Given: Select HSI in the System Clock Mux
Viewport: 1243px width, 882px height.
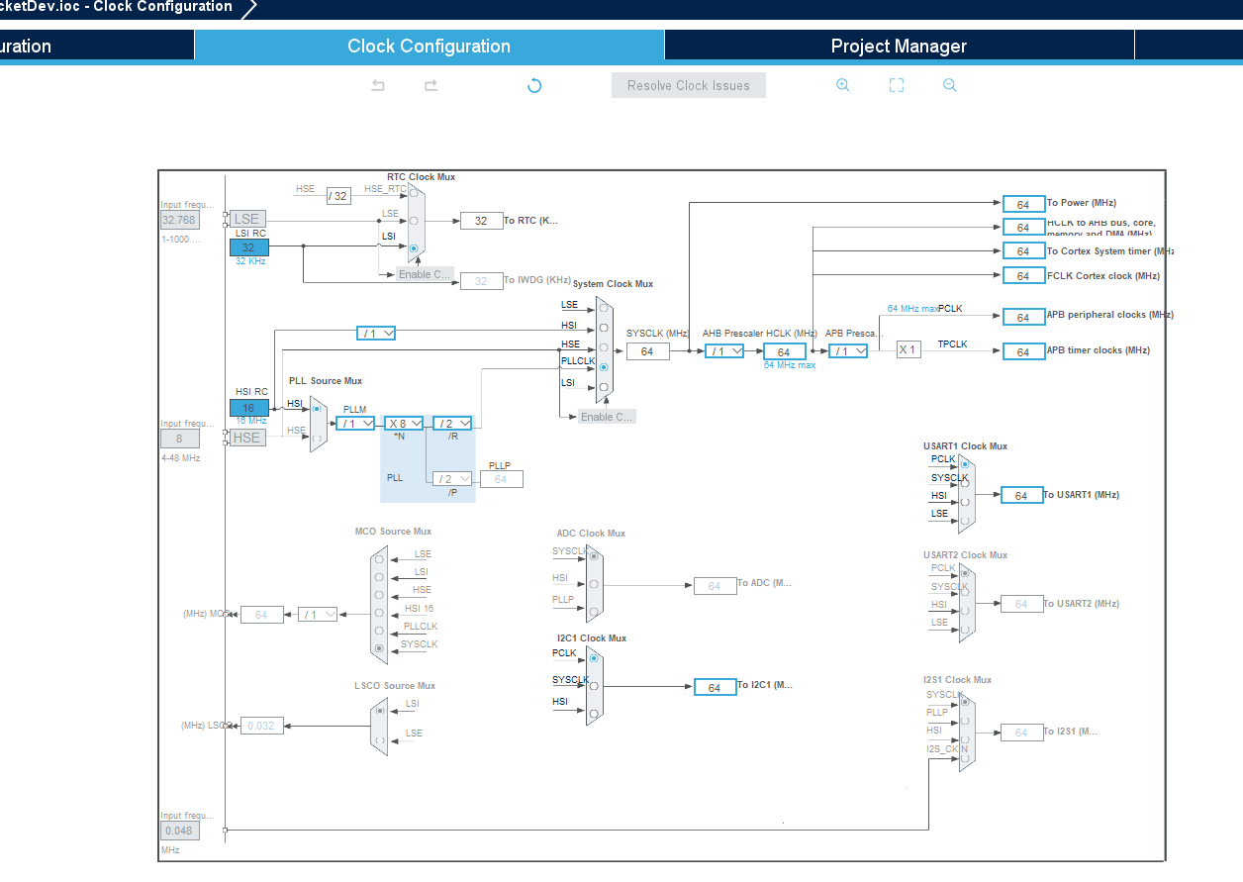Looking at the screenshot, I should (x=604, y=328).
